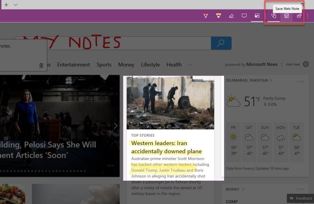314x204 pixels.
Task: Advance carousel with next arrow
Action: tap(116, 126)
